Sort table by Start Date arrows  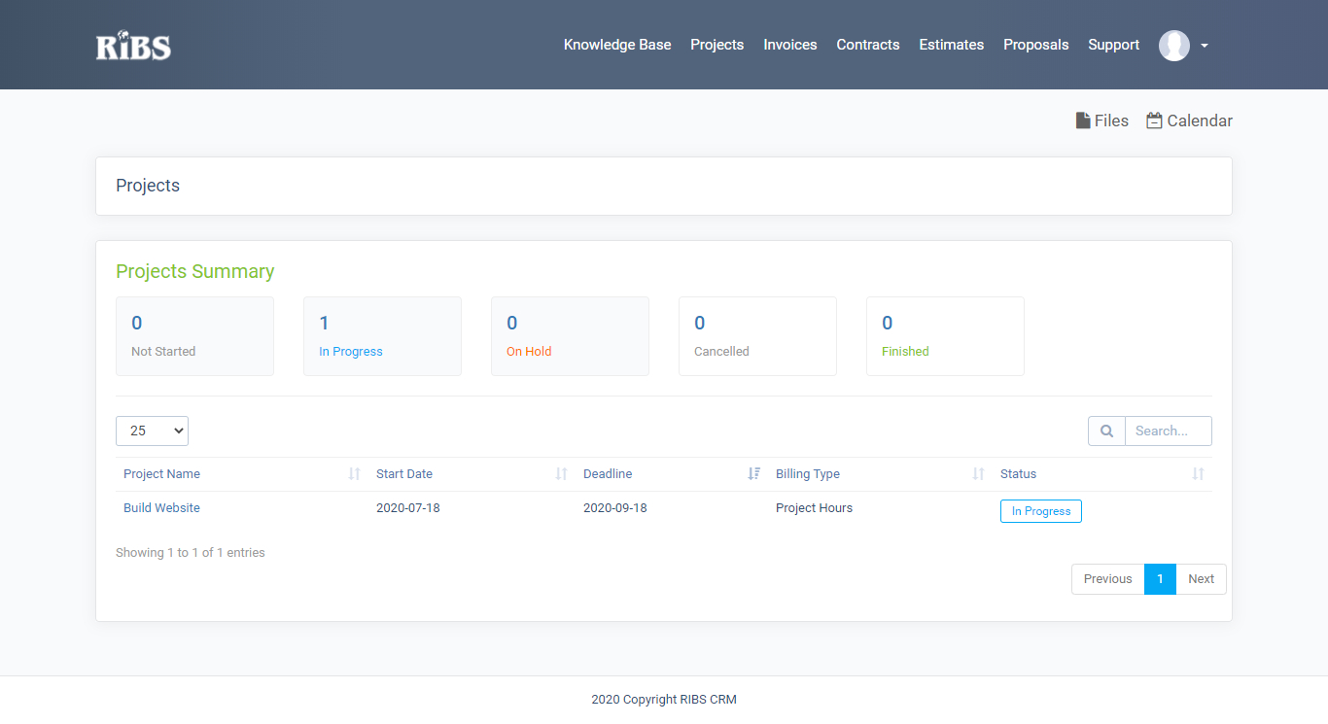(561, 474)
